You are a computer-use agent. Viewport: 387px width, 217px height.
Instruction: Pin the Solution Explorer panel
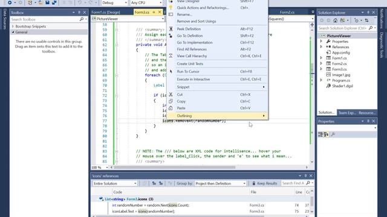[368, 12]
